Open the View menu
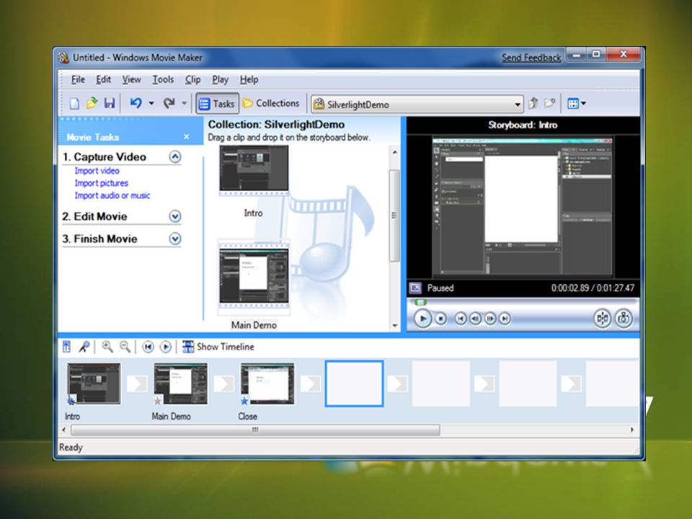 tap(131, 79)
